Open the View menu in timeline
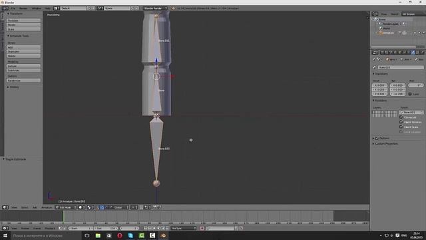 pos(14,228)
